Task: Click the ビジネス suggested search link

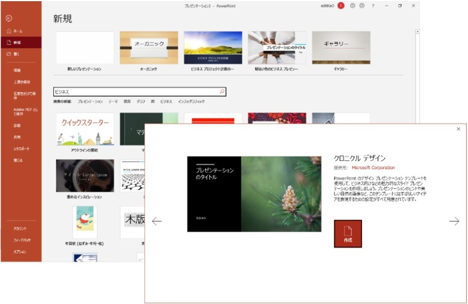Action: 166,102
